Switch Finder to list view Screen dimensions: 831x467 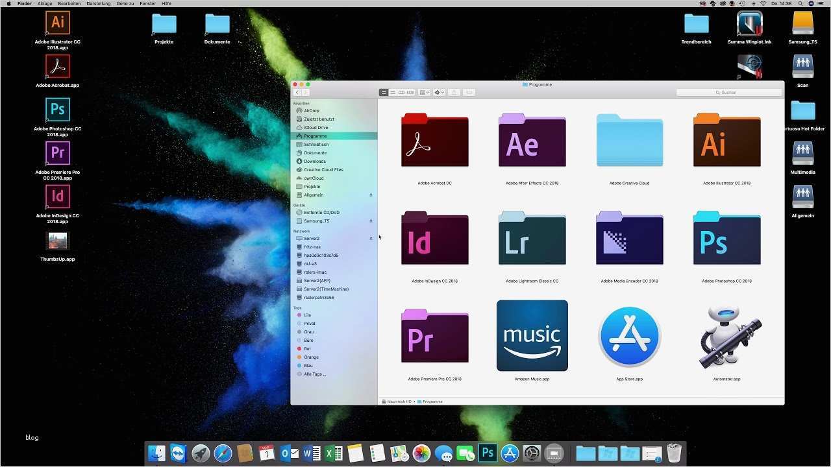[x=393, y=93]
